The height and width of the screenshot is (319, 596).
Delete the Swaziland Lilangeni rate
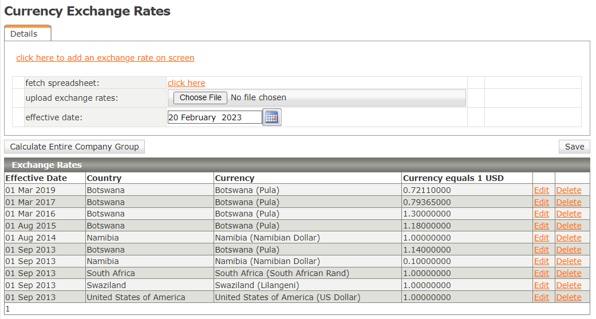coord(569,285)
